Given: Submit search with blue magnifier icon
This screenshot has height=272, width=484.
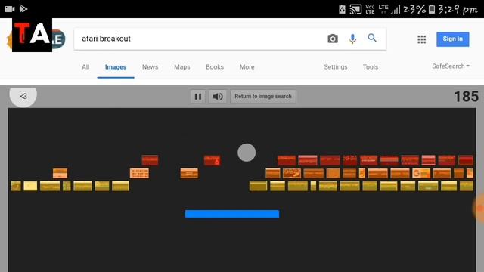Looking at the screenshot, I should pyautogui.click(x=372, y=38).
